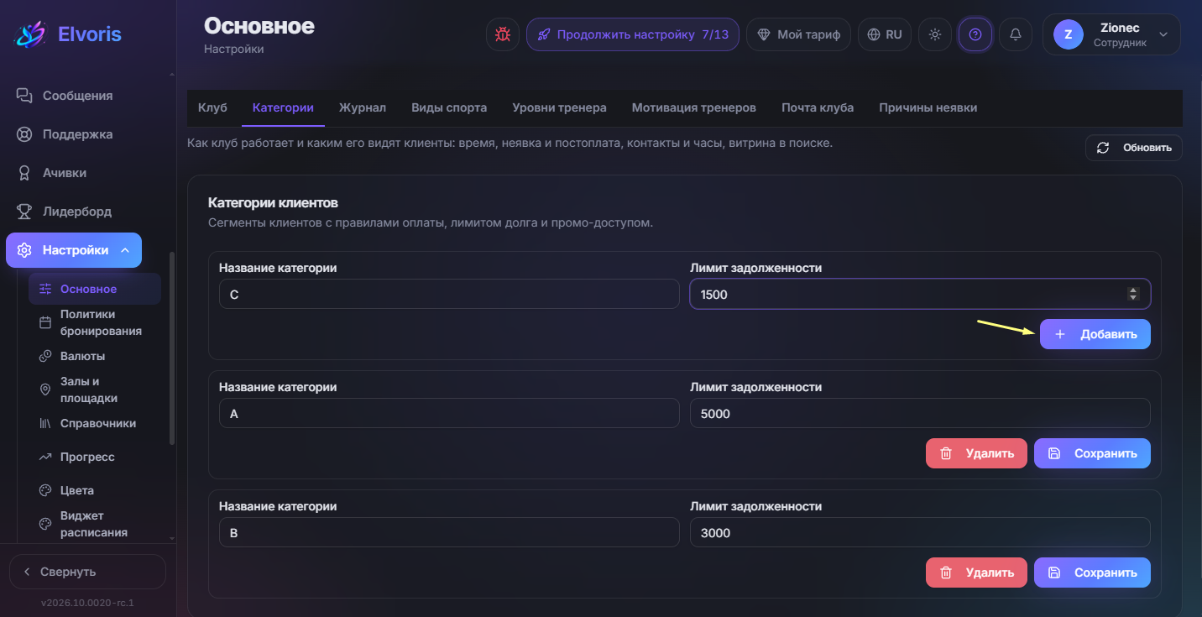Delete category B
The image size is (1202, 617).
976,573
